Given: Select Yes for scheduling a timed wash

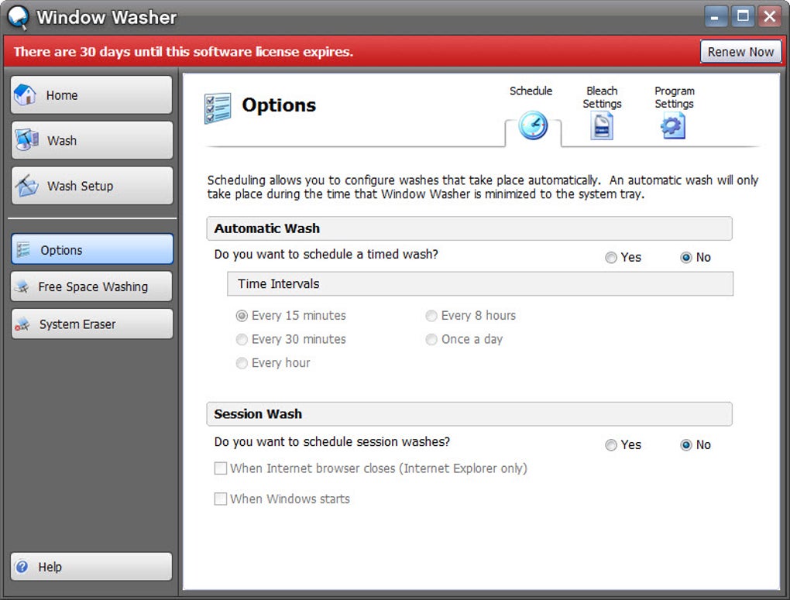Looking at the screenshot, I should [x=610, y=258].
